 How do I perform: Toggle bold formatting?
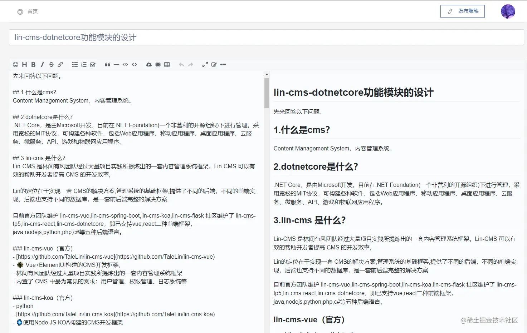tap(33, 65)
